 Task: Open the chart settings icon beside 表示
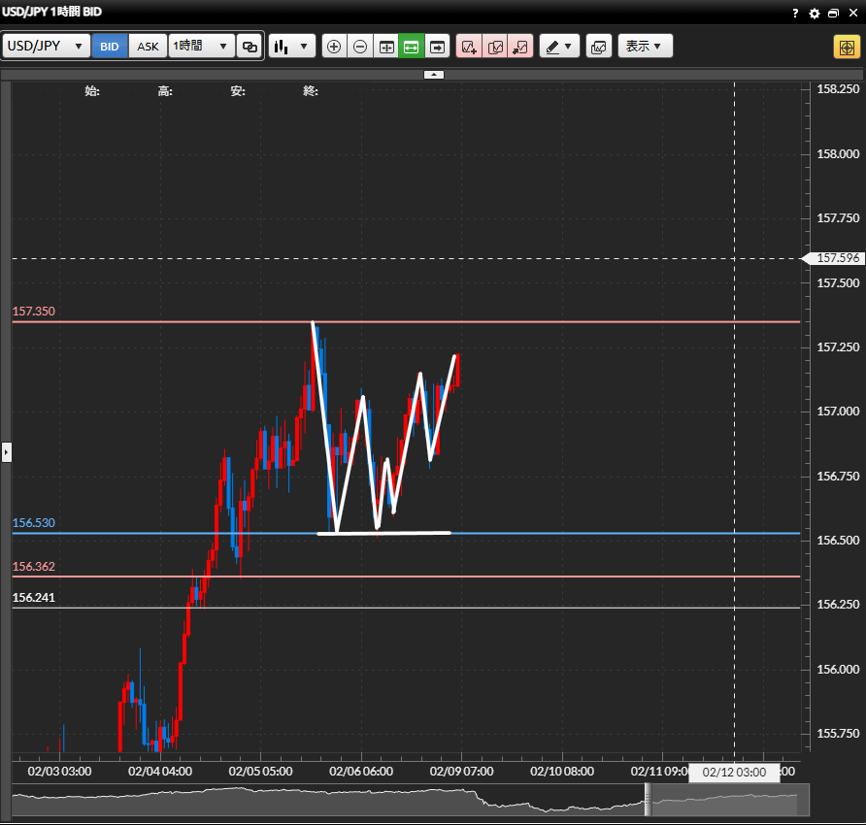point(598,47)
